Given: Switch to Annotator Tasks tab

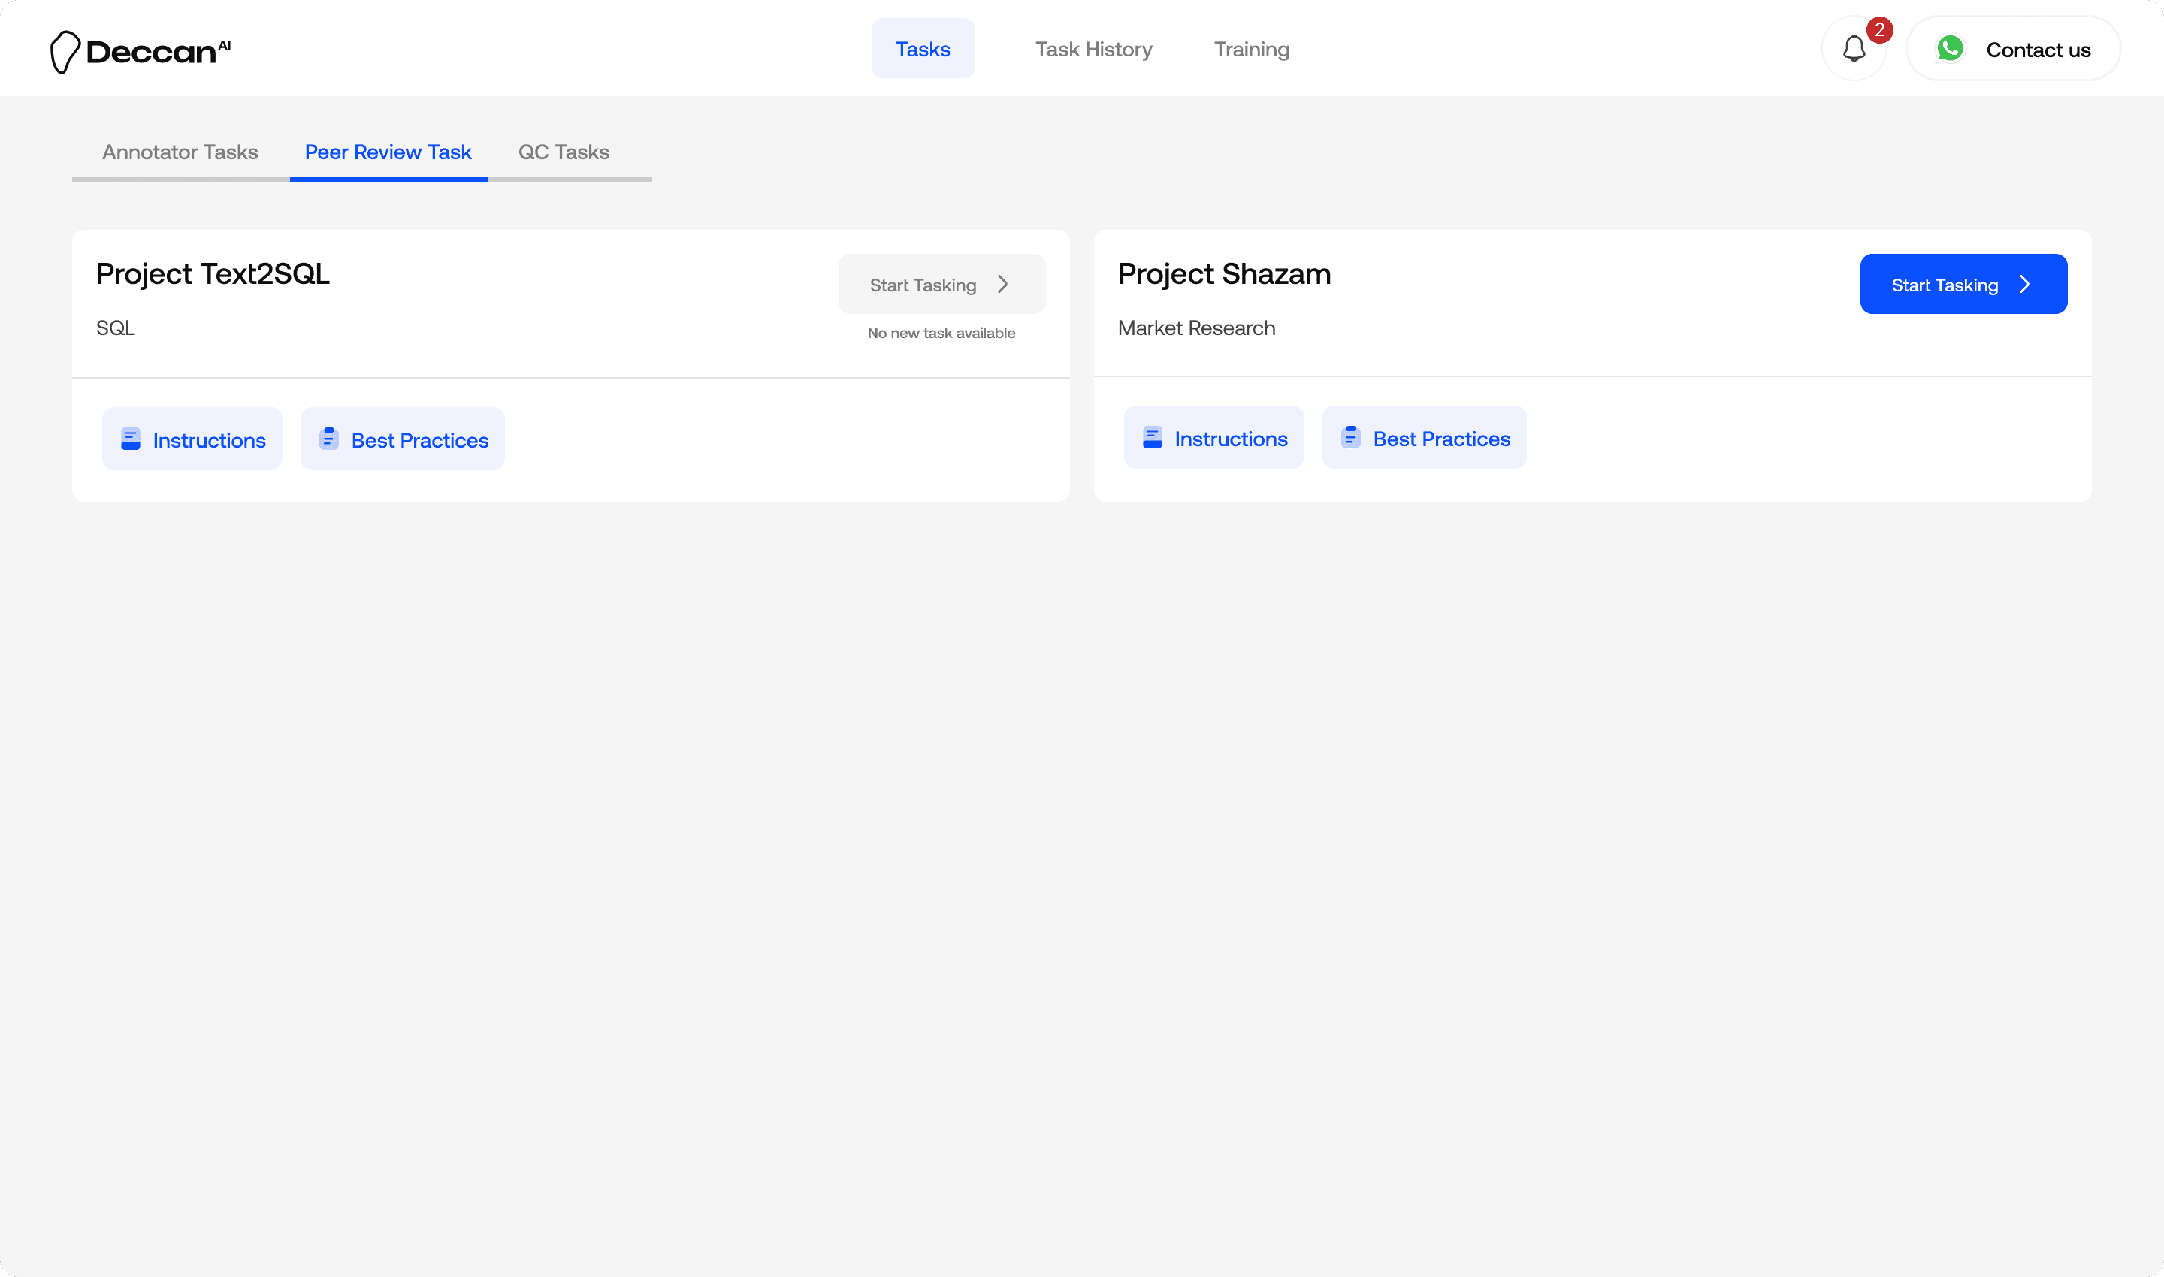Looking at the screenshot, I should [x=180, y=152].
